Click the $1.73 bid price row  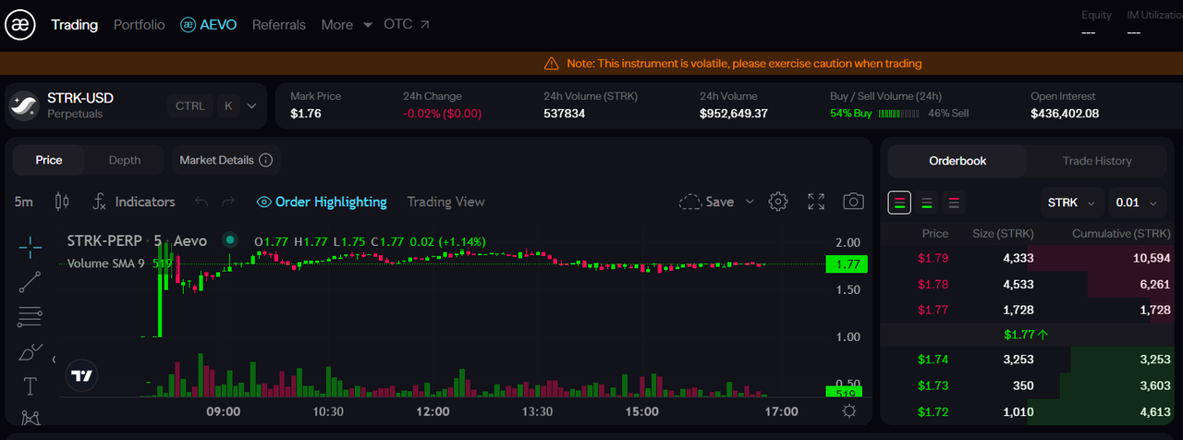(1026, 385)
